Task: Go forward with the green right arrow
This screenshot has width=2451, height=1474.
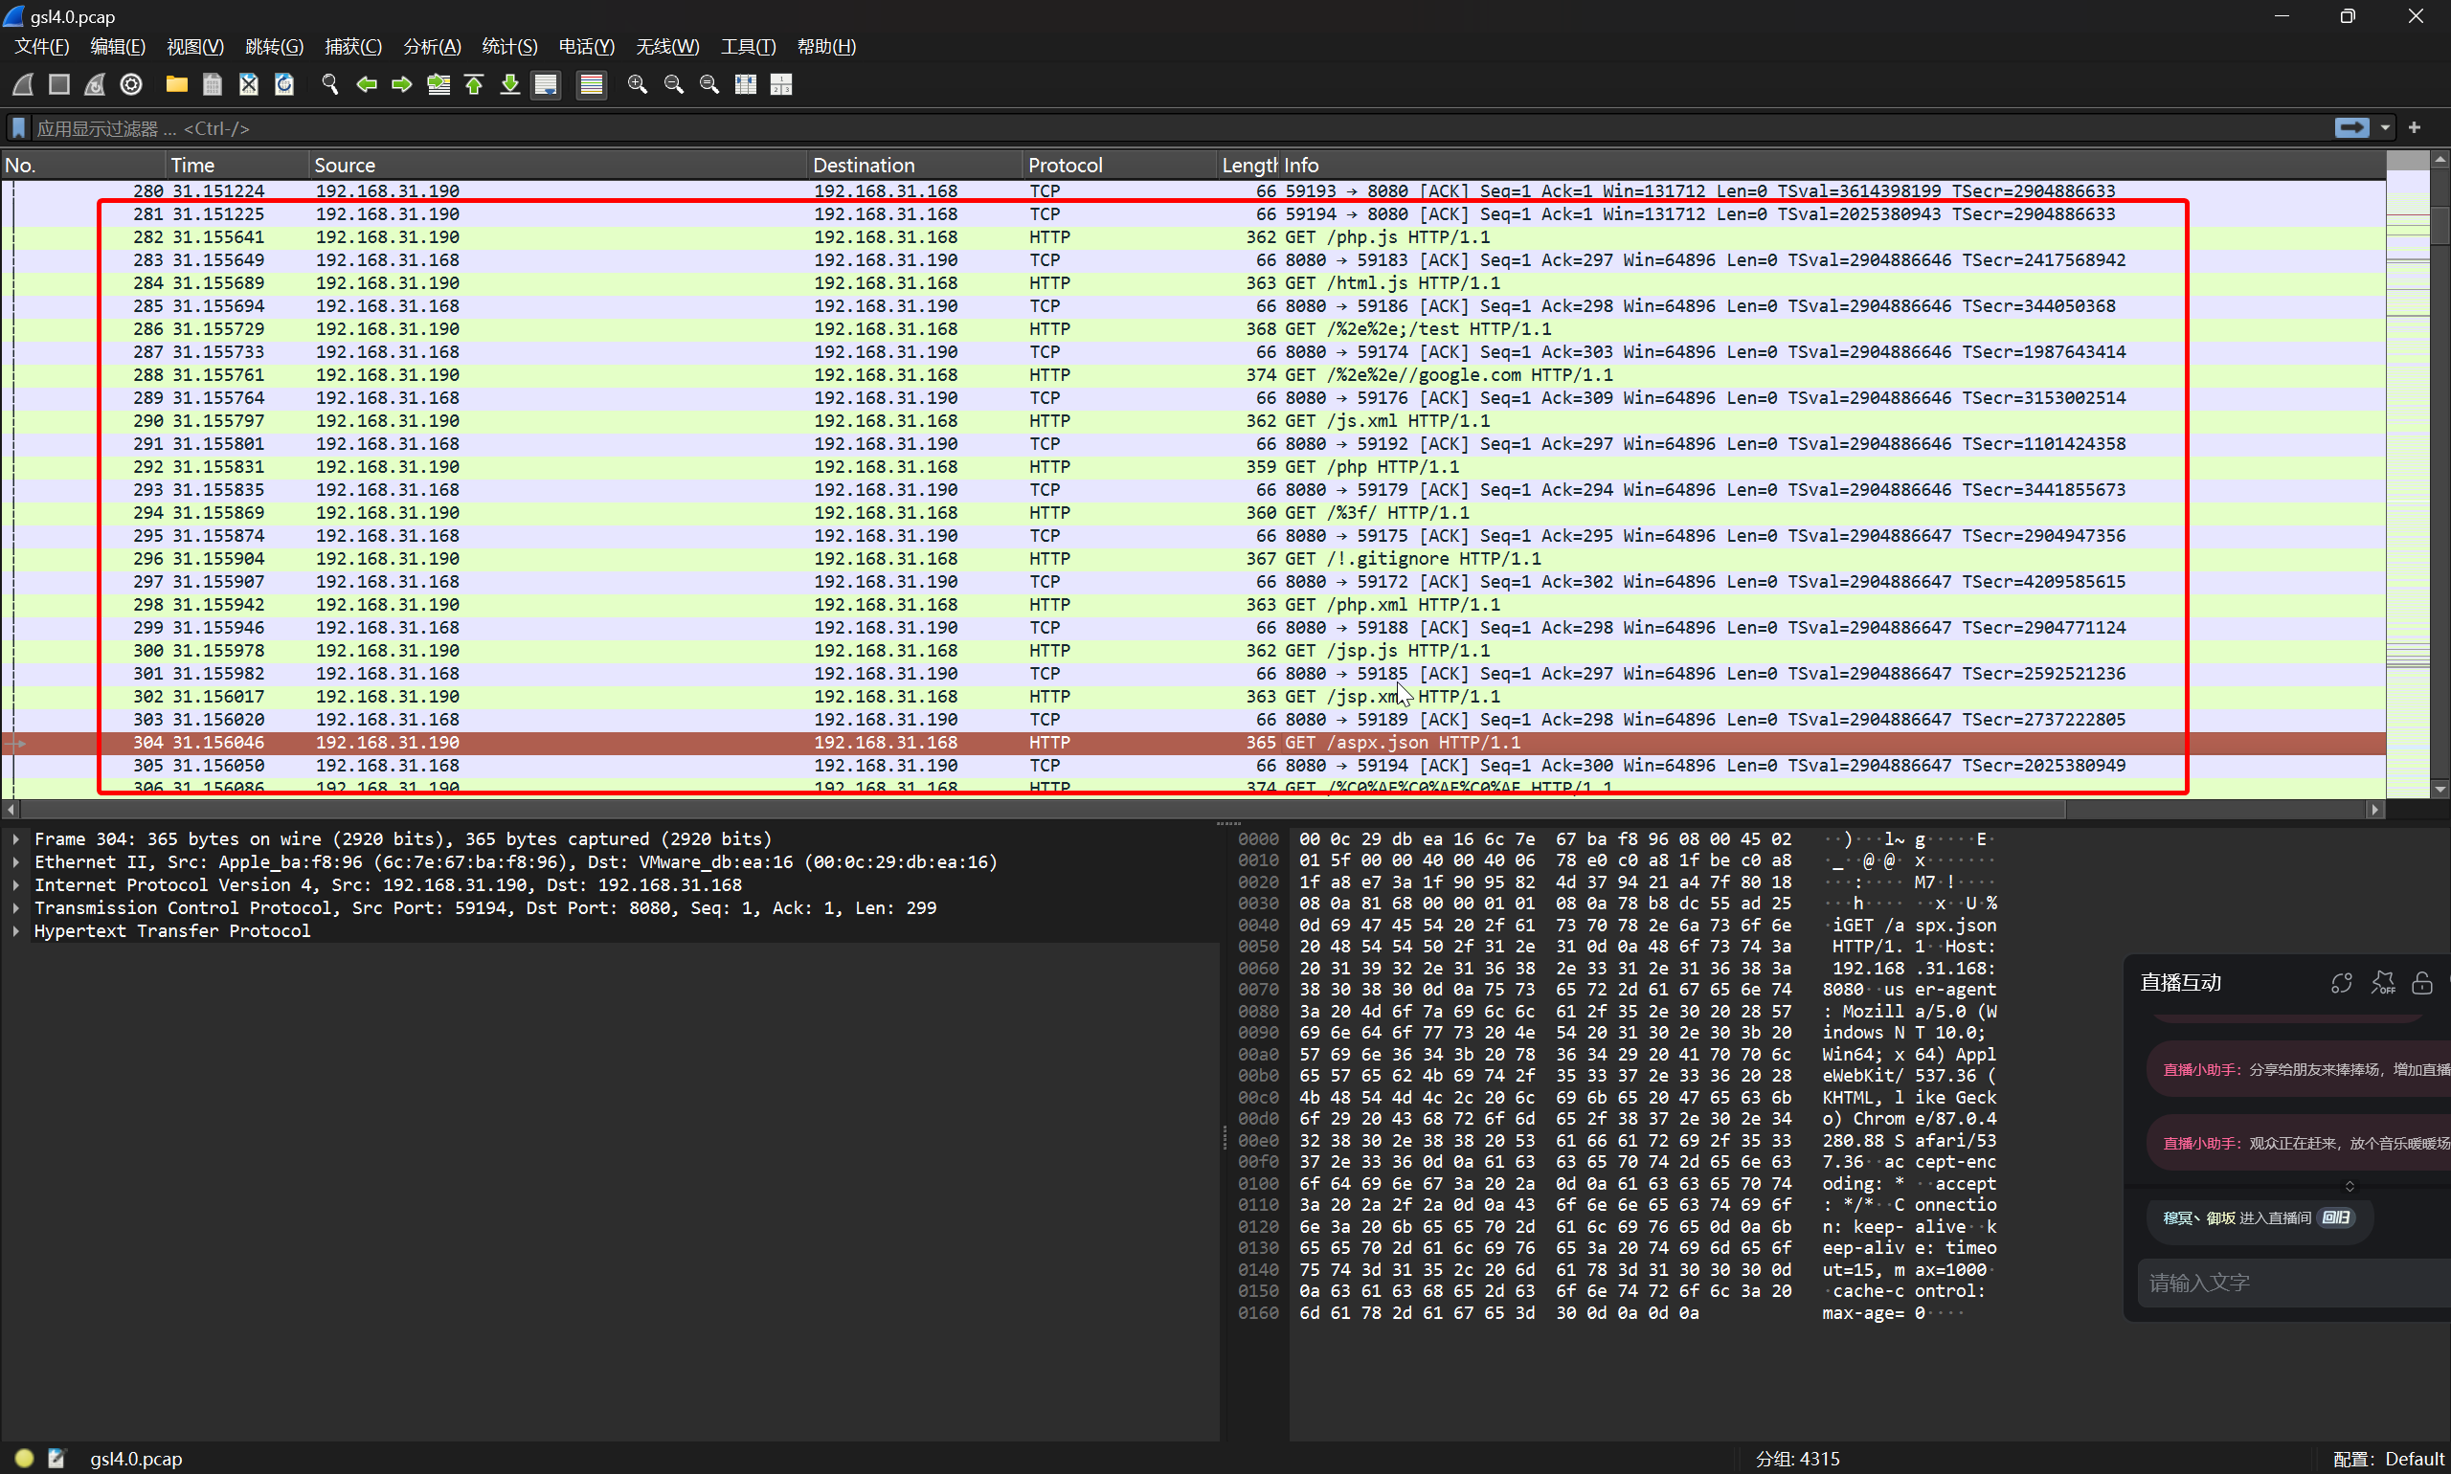Action: [x=402, y=84]
